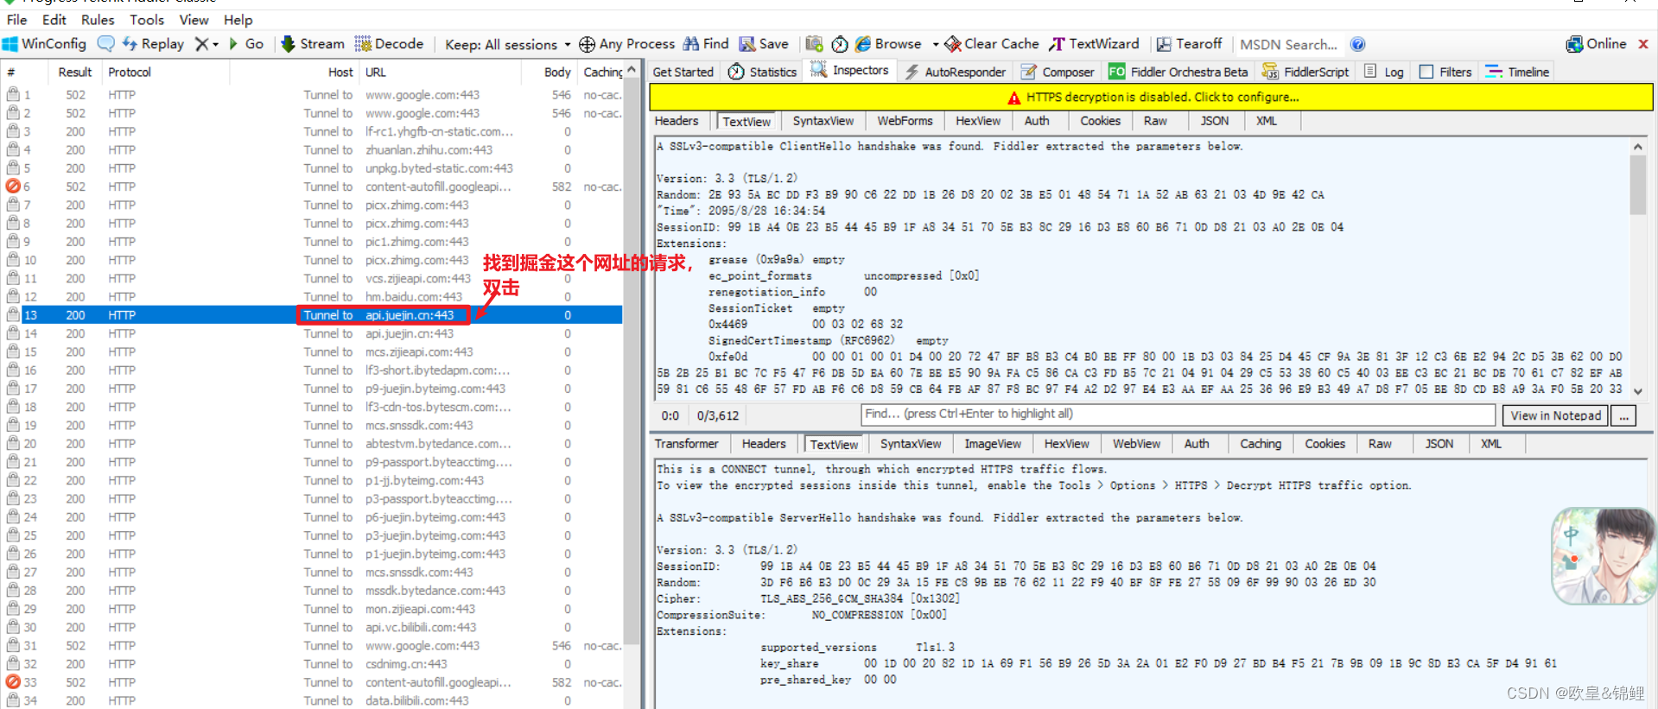Screen dimensions: 1658x709
Task: Switch request inspector to Headers
Action: click(677, 121)
